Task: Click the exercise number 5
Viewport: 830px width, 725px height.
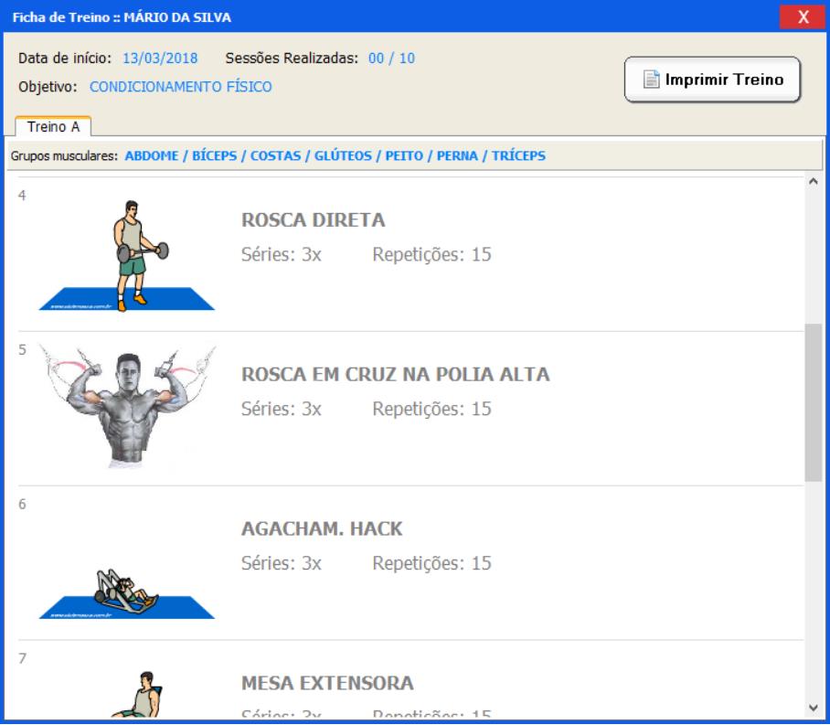Action: pos(22,349)
